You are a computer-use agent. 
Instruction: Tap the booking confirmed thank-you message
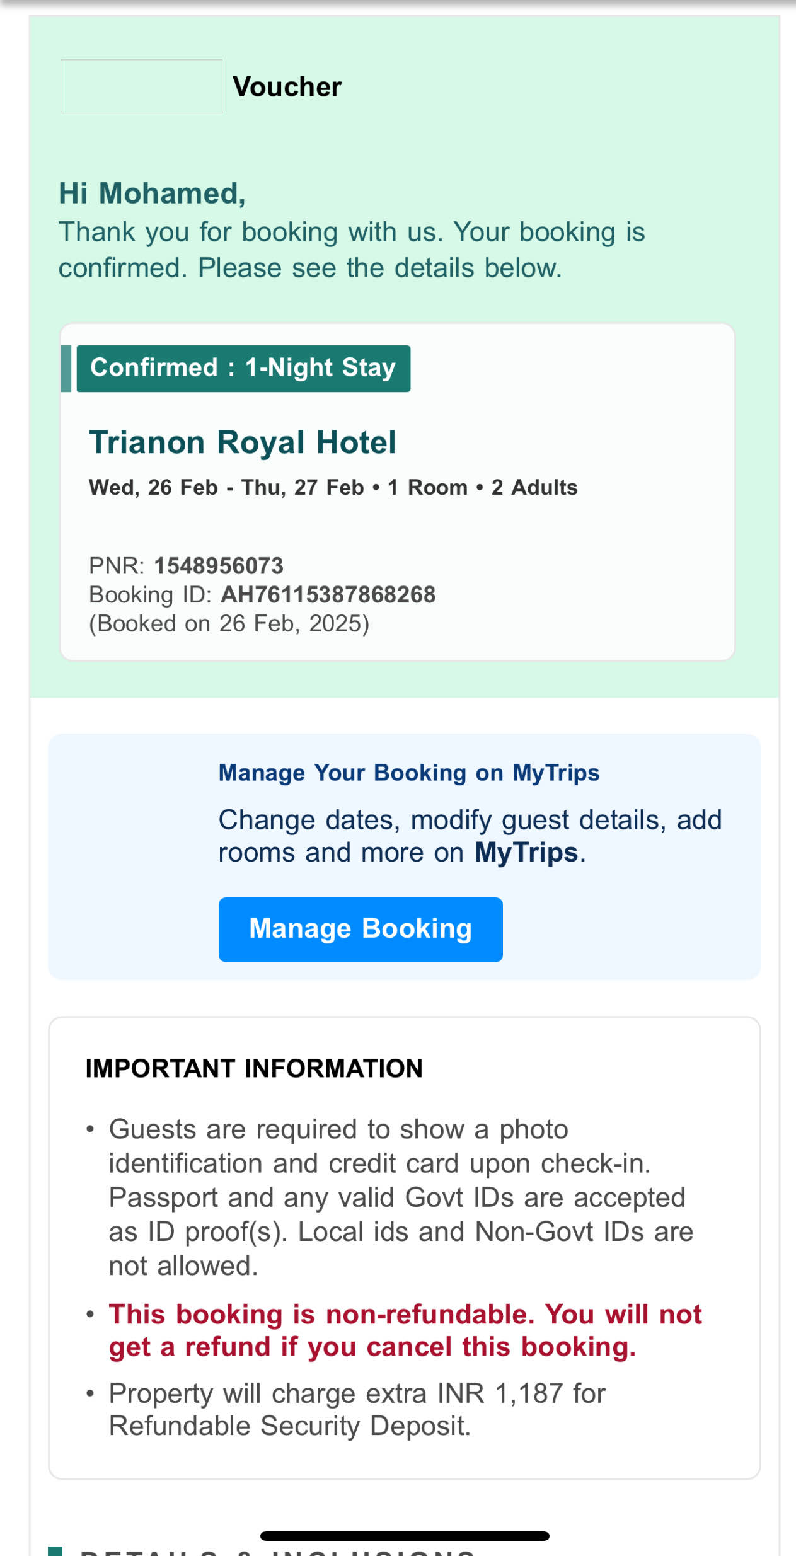point(351,250)
